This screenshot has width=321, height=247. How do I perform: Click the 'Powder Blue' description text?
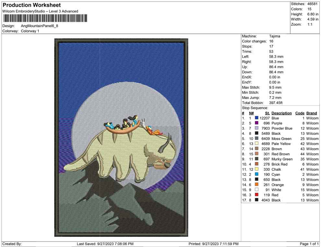coord(282,128)
